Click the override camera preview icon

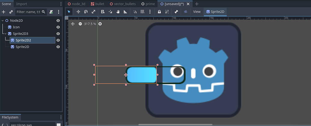(186, 12)
